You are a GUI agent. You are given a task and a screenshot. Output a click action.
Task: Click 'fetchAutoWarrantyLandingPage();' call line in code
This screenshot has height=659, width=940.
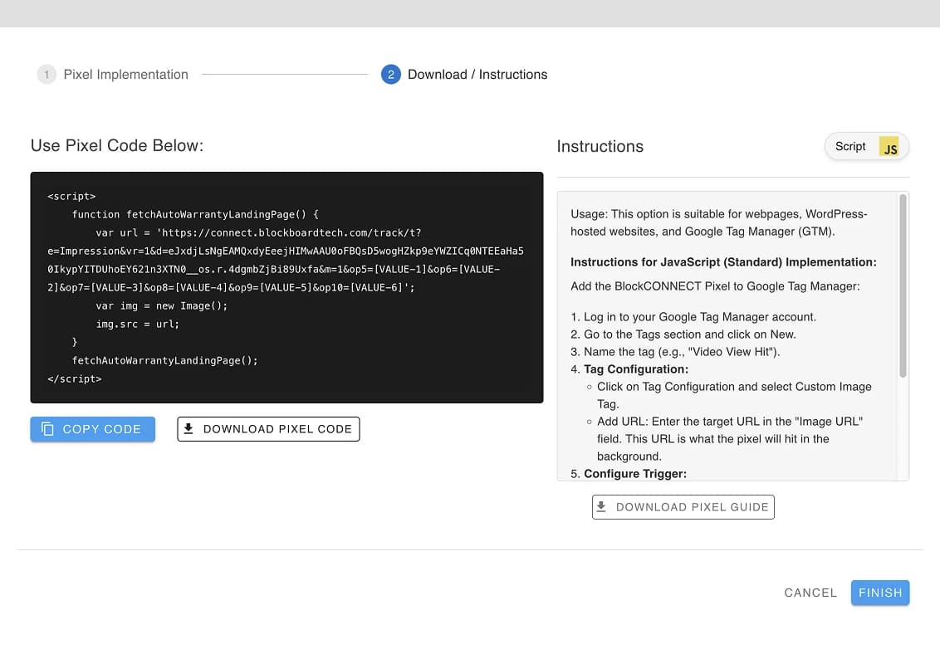[165, 361]
